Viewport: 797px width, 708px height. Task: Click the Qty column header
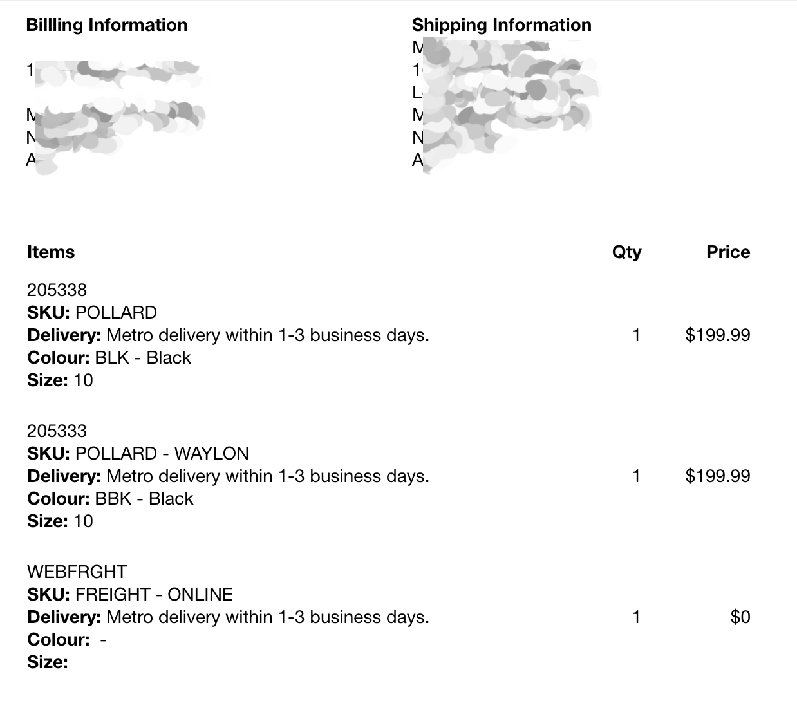626,252
